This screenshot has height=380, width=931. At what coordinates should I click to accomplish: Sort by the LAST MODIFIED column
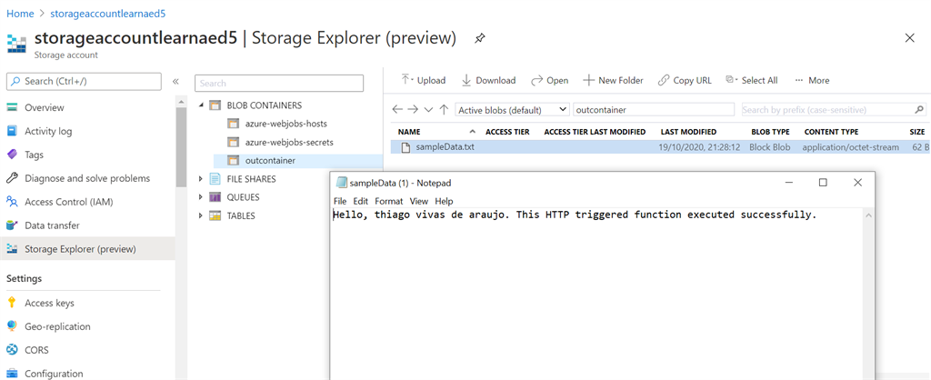(688, 132)
